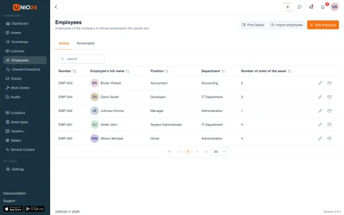Focus the employee search field
344x215 pixels.
point(82,59)
